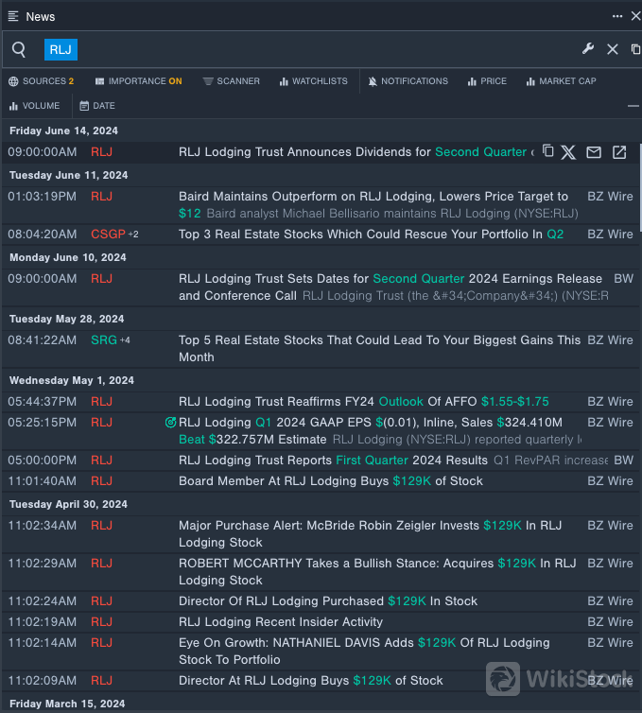Open the News panel more options ellipsis
The height and width of the screenshot is (713, 642).
pyautogui.click(x=617, y=16)
